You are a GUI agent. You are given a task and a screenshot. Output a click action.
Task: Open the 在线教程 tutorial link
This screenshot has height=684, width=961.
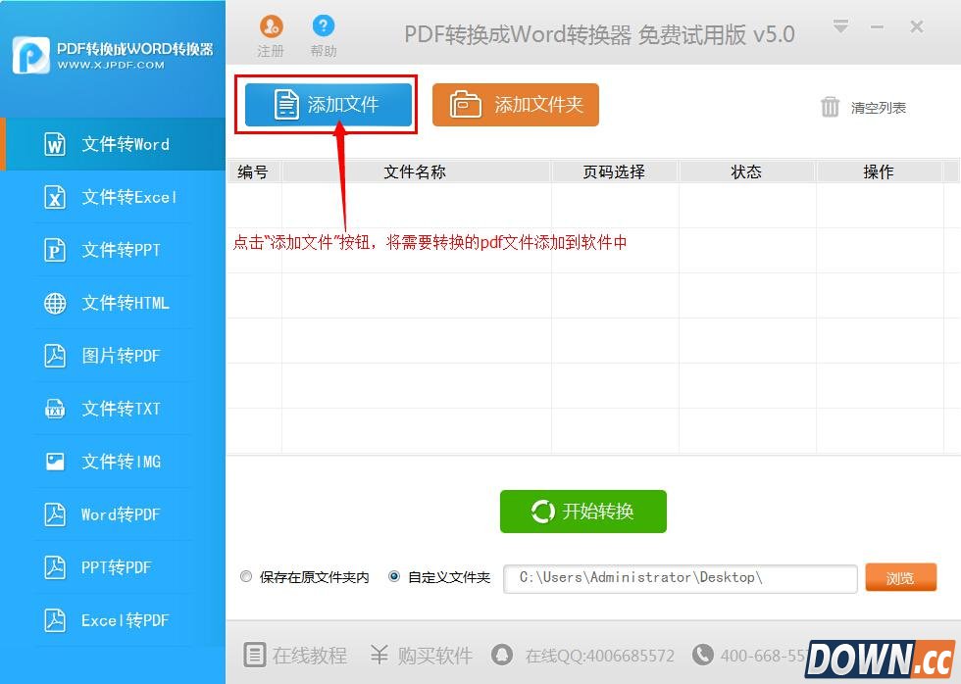point(294,656)
